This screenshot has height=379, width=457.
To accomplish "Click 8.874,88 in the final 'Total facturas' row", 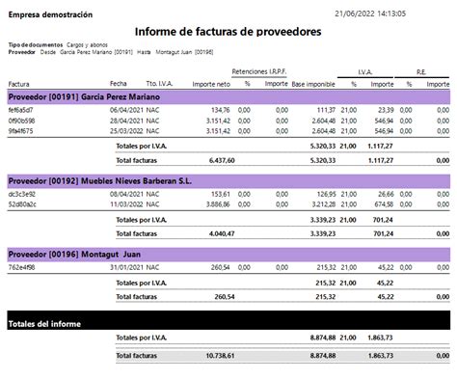I will [323, 356].
